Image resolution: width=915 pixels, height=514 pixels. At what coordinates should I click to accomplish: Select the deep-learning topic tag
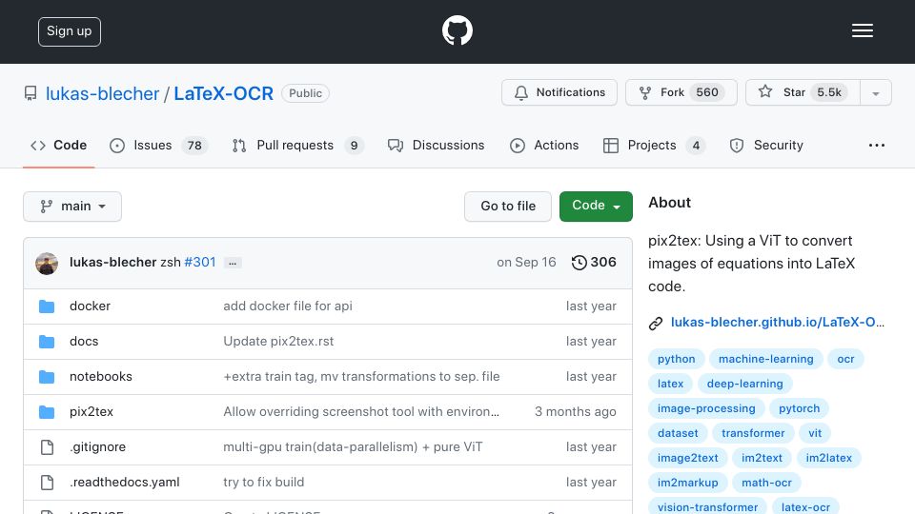[x=744, y=384]
